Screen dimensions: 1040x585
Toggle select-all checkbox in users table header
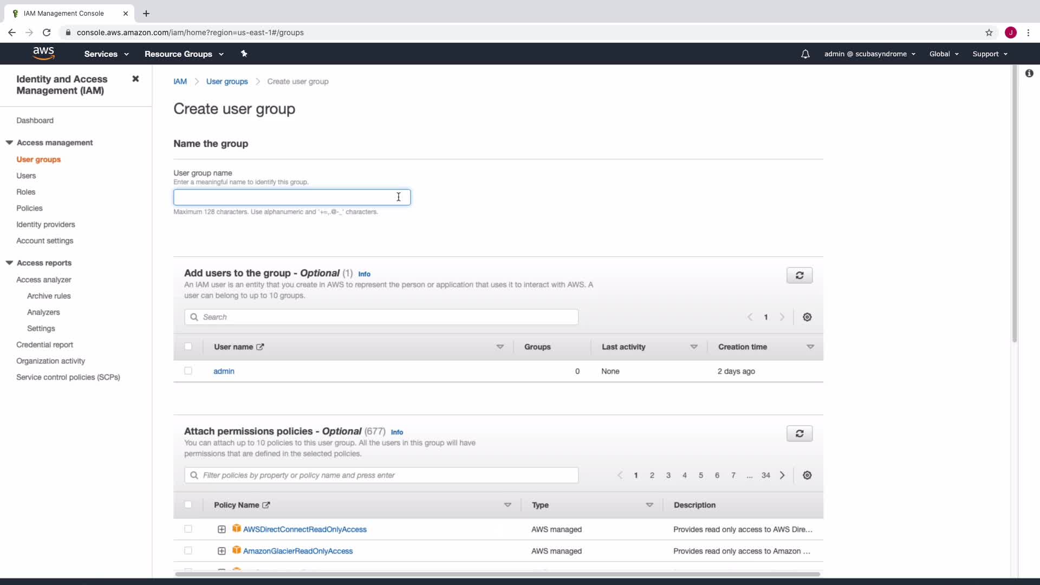(188, 347)
